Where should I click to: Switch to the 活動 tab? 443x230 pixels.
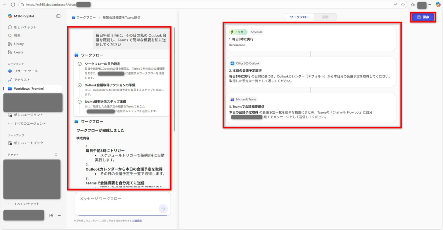tap(325, 17)
